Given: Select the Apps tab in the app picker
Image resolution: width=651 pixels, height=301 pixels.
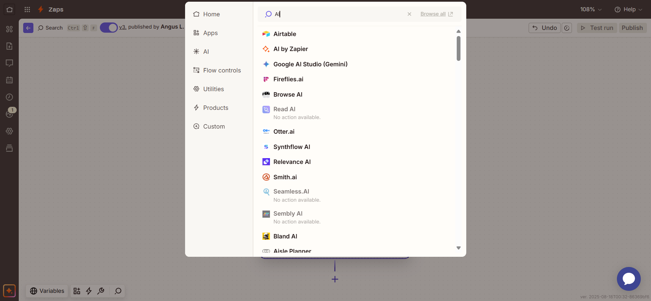Looking at the screenshot, I should pos(219,33).
